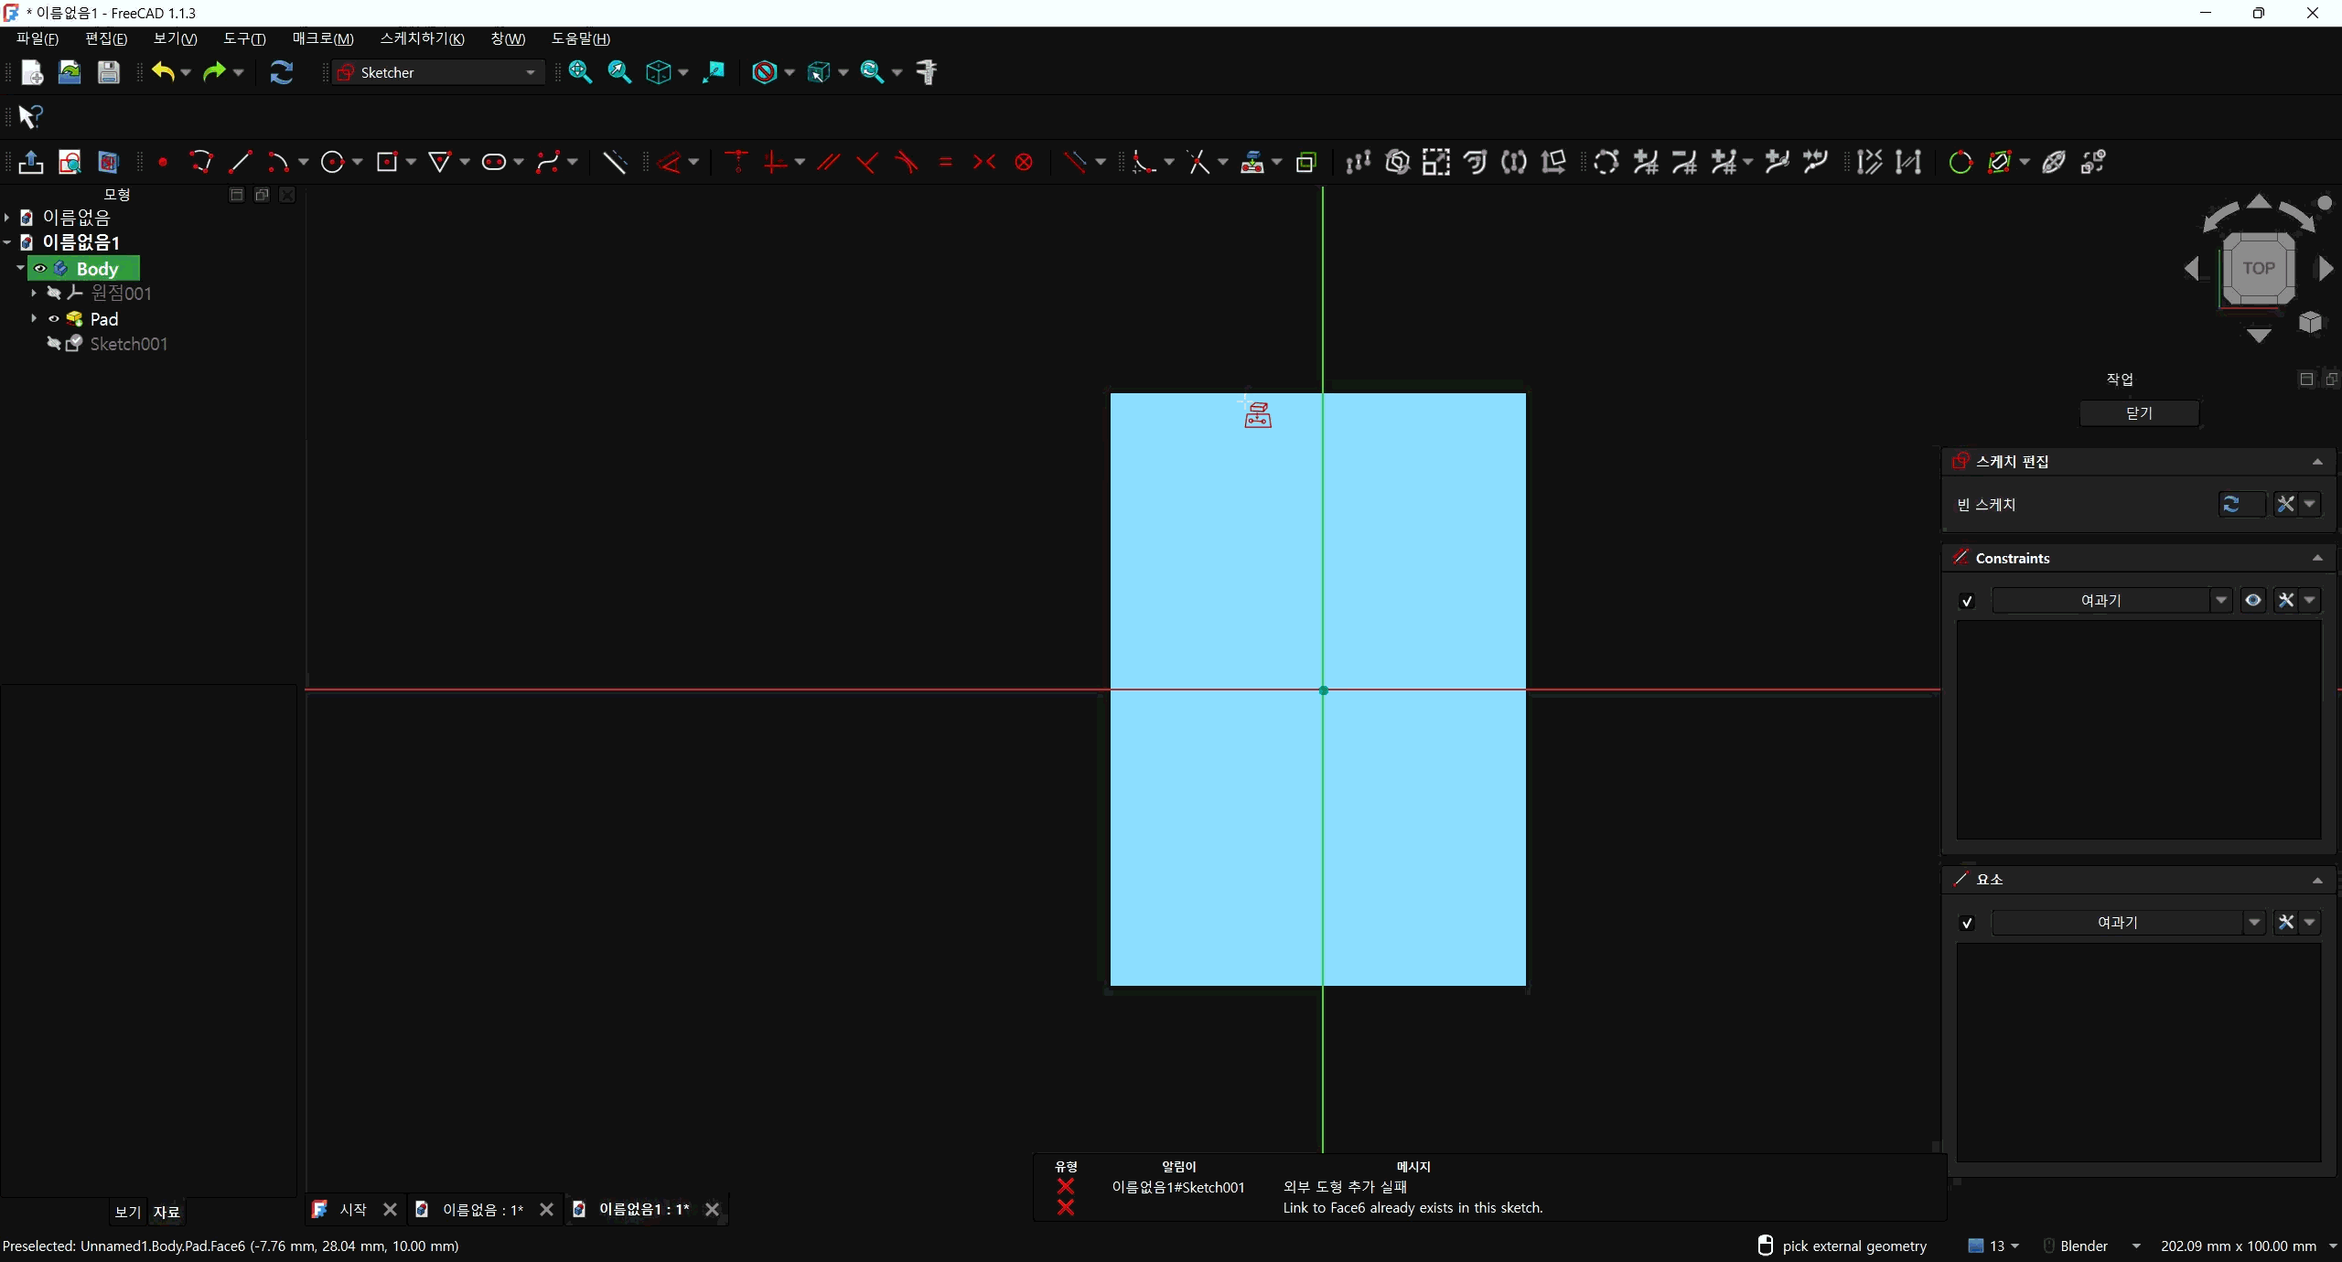Apply the Block constraint icon
This screenshot has height=1262, width=2342.
(x=1024, y=163)
